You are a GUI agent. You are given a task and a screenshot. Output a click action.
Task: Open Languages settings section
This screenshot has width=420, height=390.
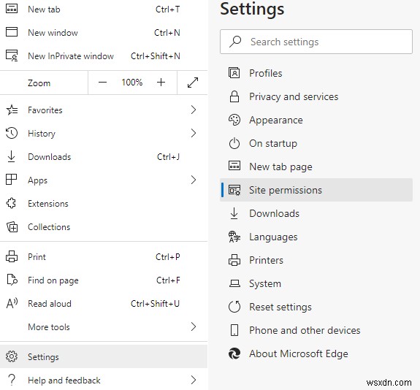pos(316,237)
